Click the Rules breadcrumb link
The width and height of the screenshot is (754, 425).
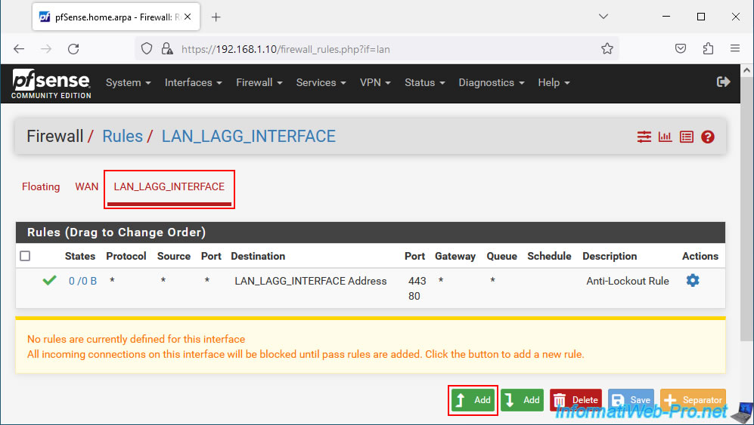123,137
